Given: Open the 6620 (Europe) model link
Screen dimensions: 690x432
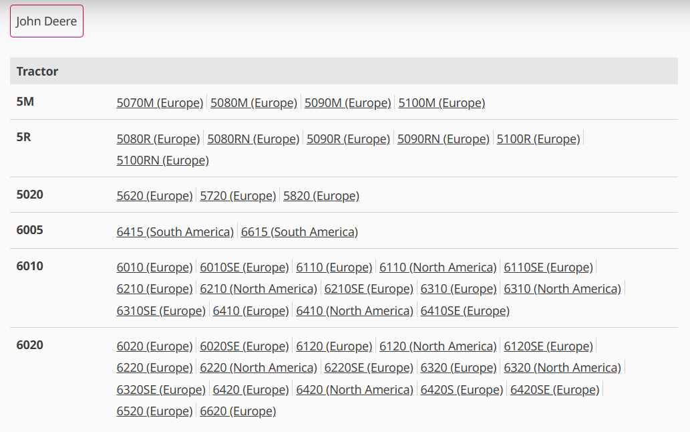Looking at the screenshot, I should click(x=238, y=411).
